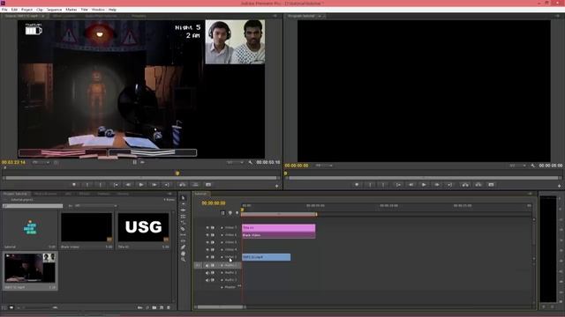The width and height of the screenshot is (565, 317).
Task: Select the Rolling Edit tool
Action: [x=183, y=217]
